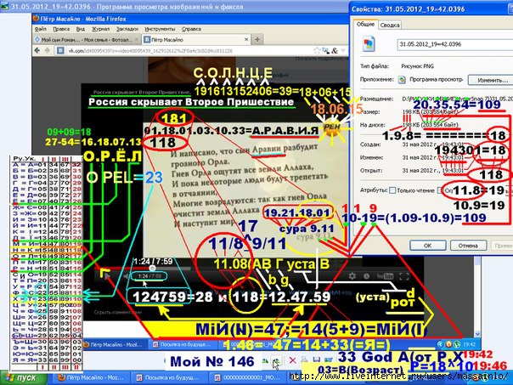Open the address bar history dropdown arrow
Image resolution: width=513 pixels, height=385 pixels.
[x=343, y=51]
